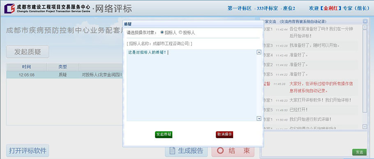Viewport: 374px width, 159px height.
Task: Collapse the 专家交流 panel with top-right arrow
Action: pyautogui.click(x=365, y=21)
